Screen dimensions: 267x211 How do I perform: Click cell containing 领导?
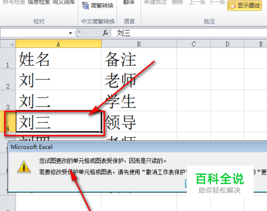coord(139,121)
